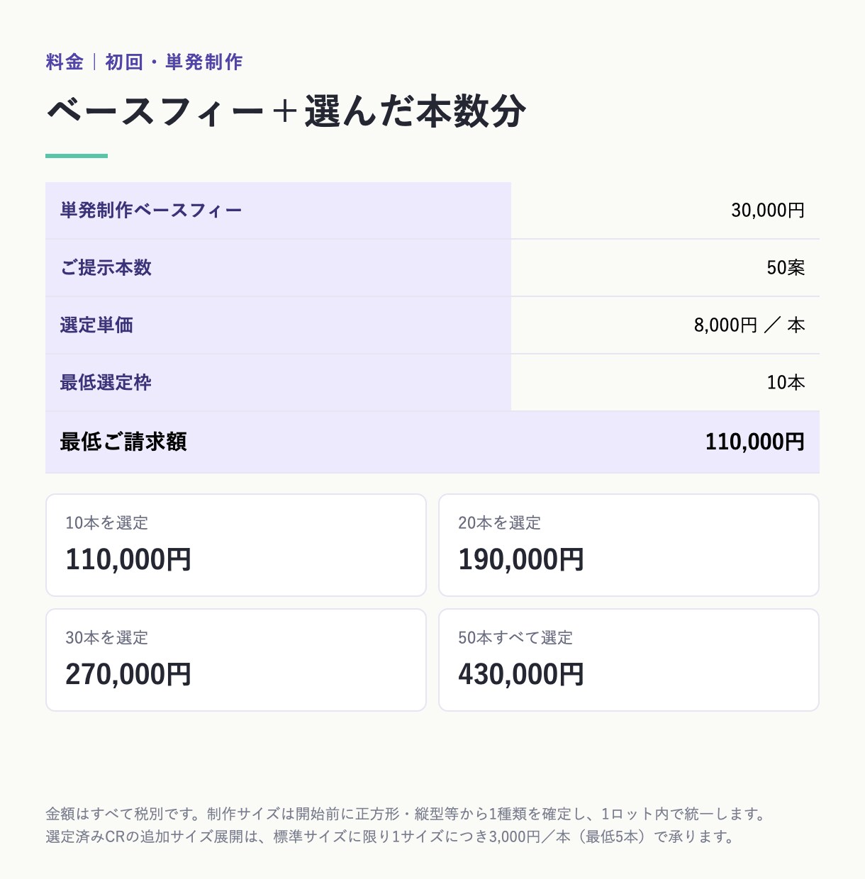865x879 pixels.
Task: Open the 30本を選定 pricing card
Action: point(236,660)
